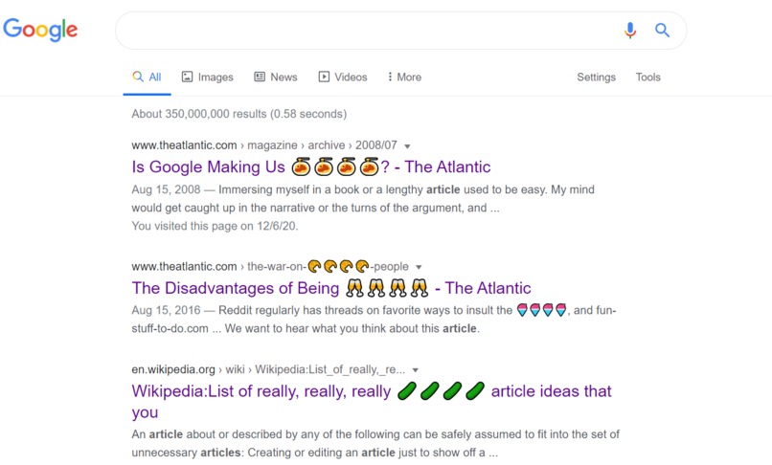Select the All results tab

click(x=147, y=77)
